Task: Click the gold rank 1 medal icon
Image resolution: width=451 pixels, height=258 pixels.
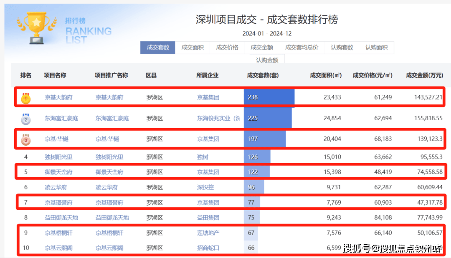Action: [26, 98]
